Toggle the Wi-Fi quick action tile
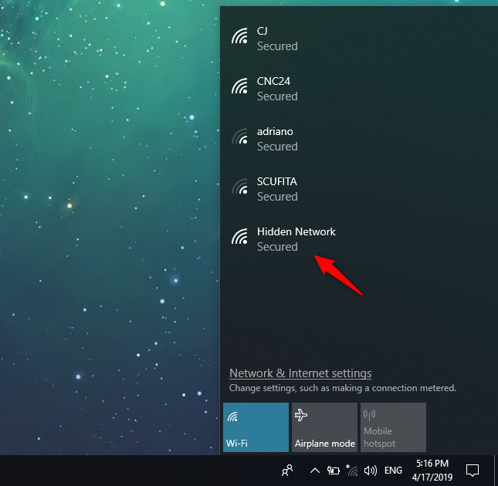The image size is (498, 486). (256, 427)
